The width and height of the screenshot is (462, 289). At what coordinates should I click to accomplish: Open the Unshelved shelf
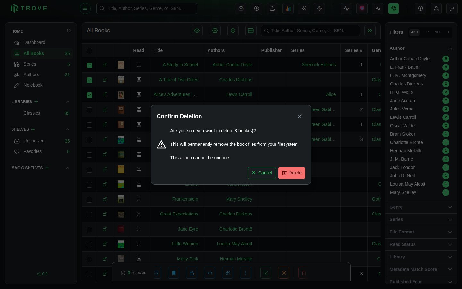(x=42, y=141)
